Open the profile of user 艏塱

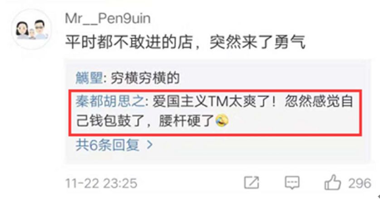pyautogui.click(x=89, y=78)
